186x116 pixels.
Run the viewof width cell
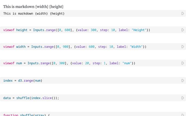click(183, 47)
